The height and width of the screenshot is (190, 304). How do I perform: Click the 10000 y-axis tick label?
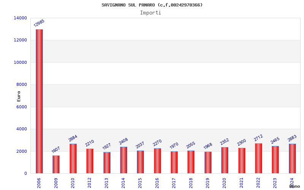[20, 62]
